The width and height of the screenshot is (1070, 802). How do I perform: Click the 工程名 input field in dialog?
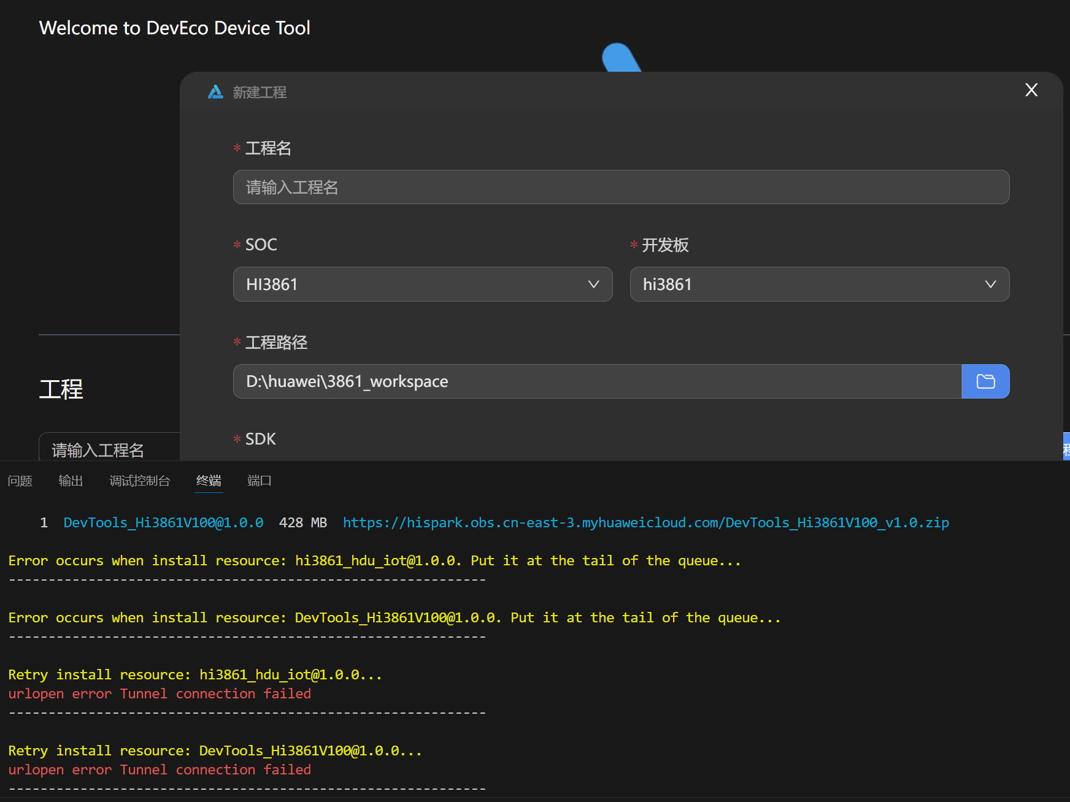621,187
